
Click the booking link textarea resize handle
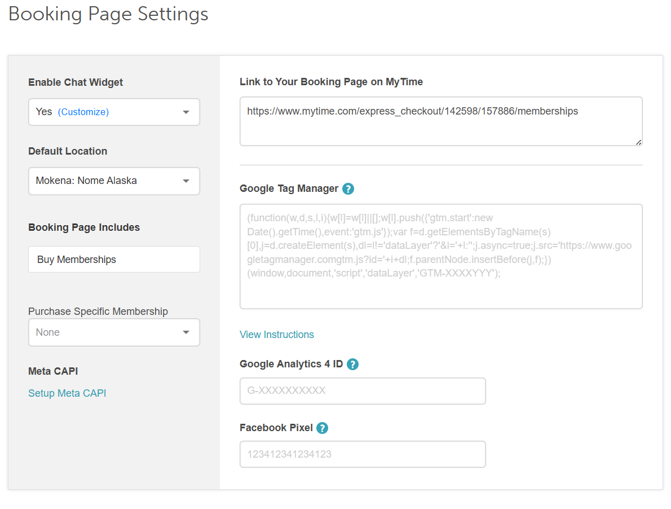coord(638,143)
